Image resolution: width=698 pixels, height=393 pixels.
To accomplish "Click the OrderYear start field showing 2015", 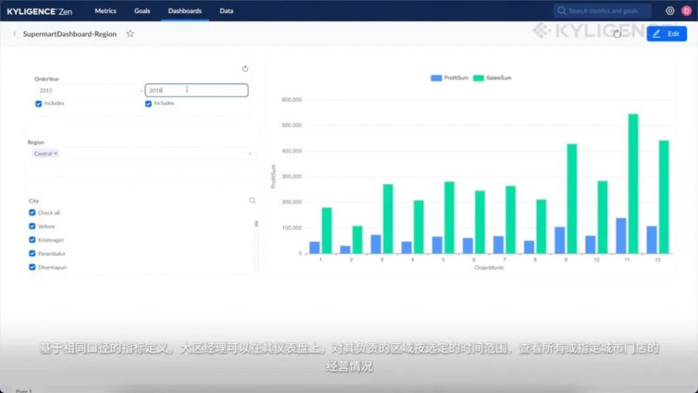I will (x=88, y=91).
